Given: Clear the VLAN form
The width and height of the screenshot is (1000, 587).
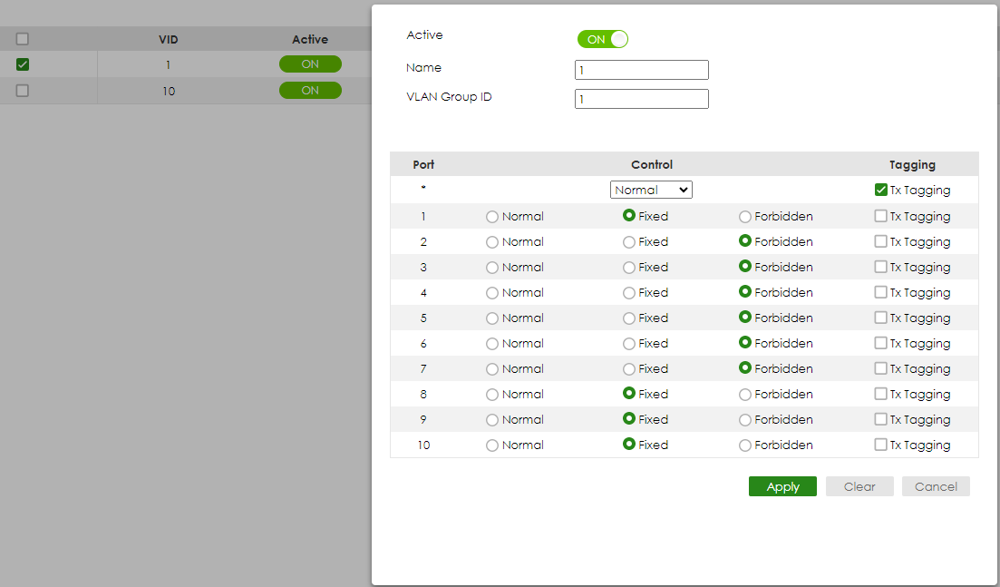Looking at the screenshot, I should (x=859, y=486).
